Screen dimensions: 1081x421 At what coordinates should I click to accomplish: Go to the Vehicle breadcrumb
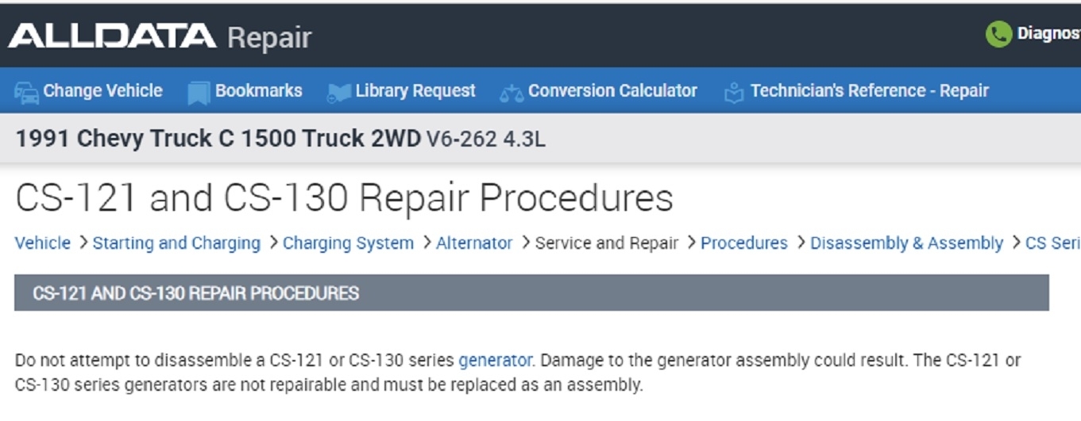coord(43,243)
